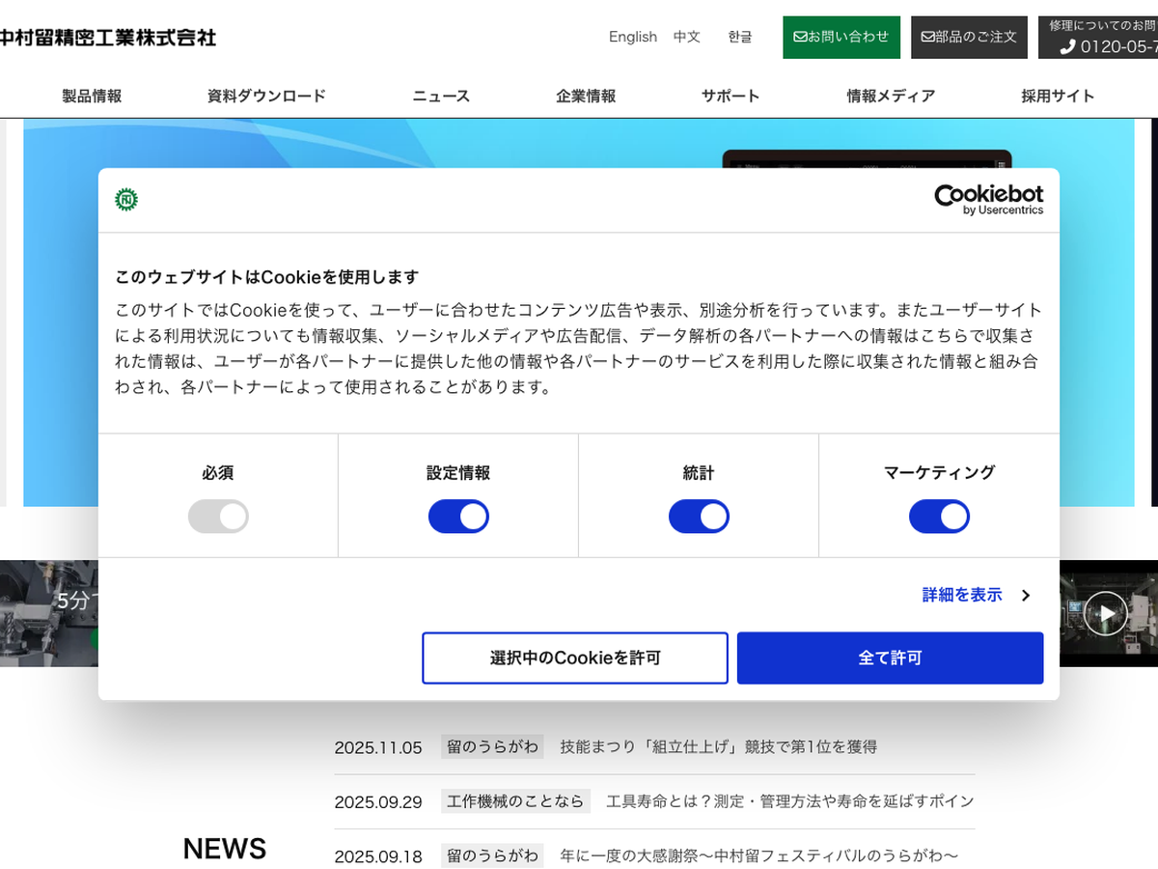Click the green gear logo in cookie dialog

(x=126, y=200)
